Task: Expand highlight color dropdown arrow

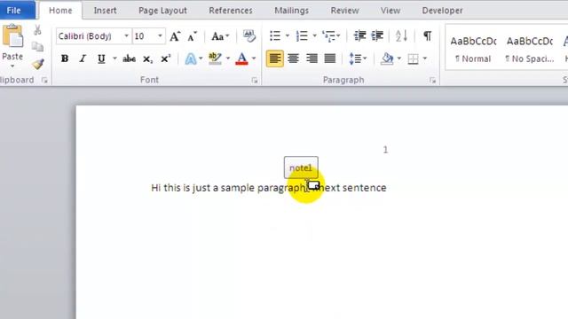Action: point(228,58)
